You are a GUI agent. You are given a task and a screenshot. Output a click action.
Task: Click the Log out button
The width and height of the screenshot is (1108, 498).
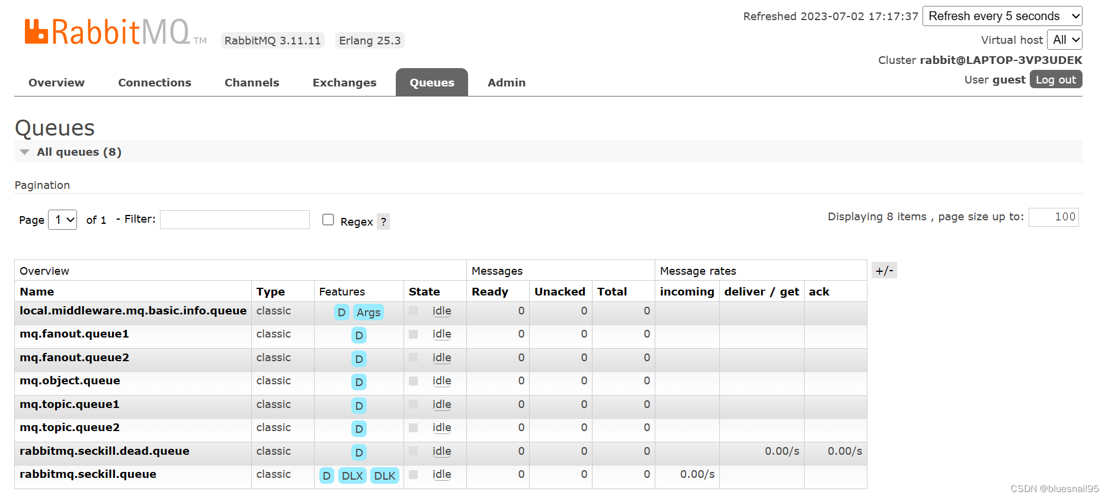pos(1056,79)
